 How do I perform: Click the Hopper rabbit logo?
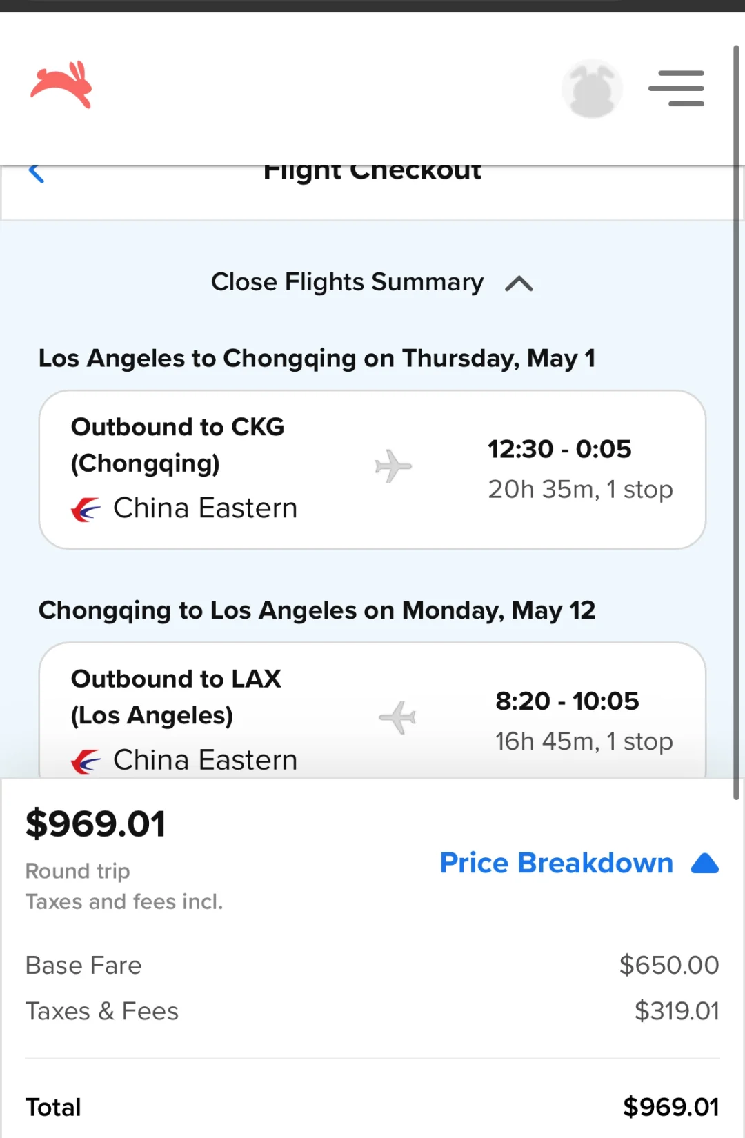[61, 85]
